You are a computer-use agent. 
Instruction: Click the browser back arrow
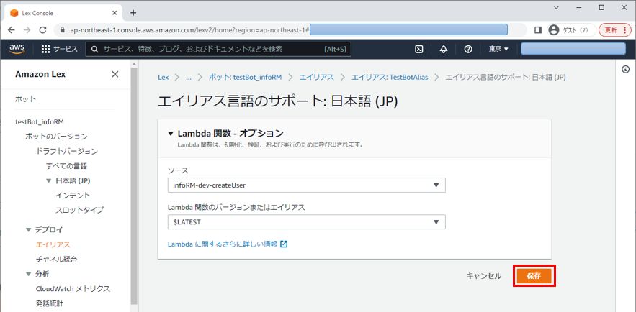coord(12,30)
